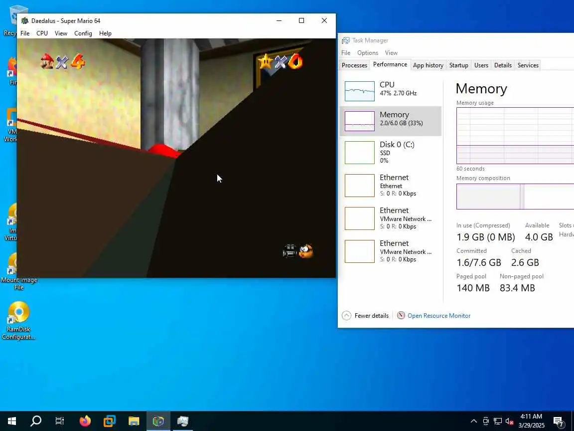Screen dimensions: 574x431
Task: Open Resource Monitor link
Action: tap(439, 316)
